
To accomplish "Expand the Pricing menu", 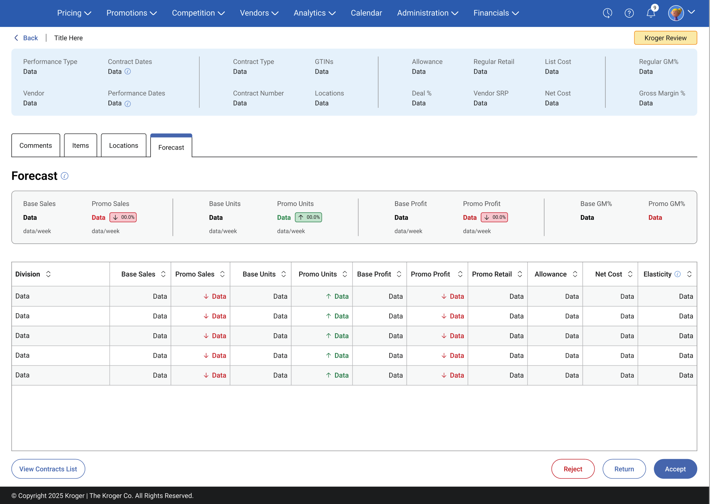I will click(74, 13).
